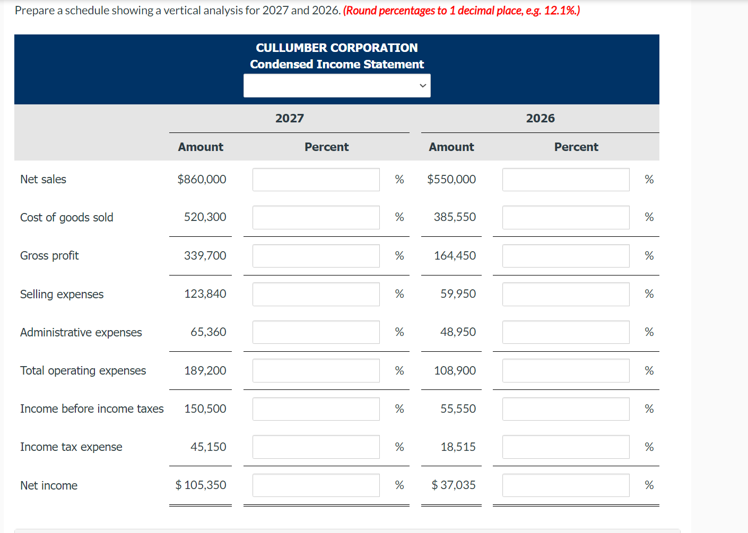Viewport: 748px width, 533px height.
Task: Select the Selling expenses 2027 percent field
Action: pos(316,294)
